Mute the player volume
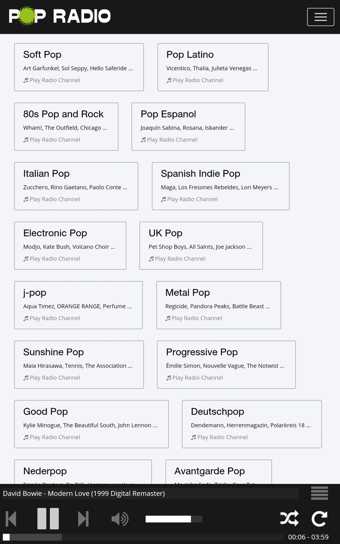Image resolution: width=340 pixels, height=544 pixels. pyautogui.click(x=120, y=519)
